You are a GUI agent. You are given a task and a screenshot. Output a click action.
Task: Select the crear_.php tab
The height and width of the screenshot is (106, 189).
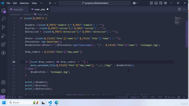pos(40,9)
